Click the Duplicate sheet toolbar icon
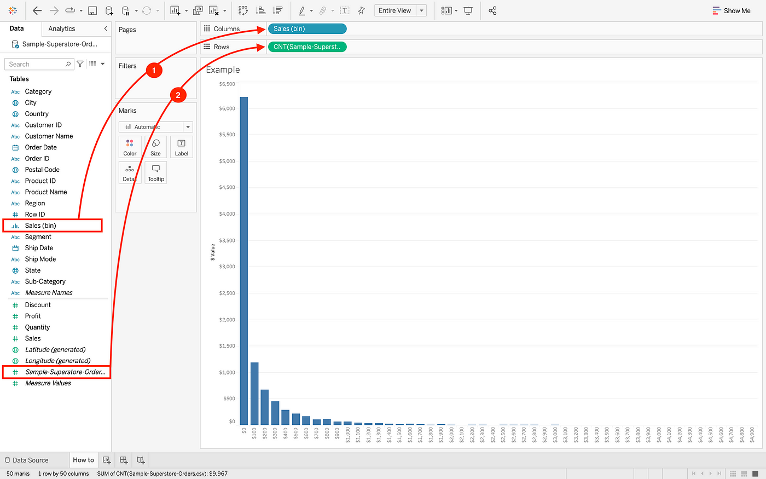The width and height of the screenshot is (766, 479). pos(198,10)
